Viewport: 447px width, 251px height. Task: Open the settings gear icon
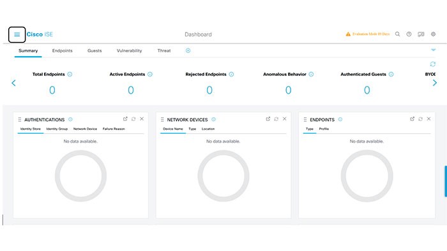pyautogui.click(x=433, y=34)
